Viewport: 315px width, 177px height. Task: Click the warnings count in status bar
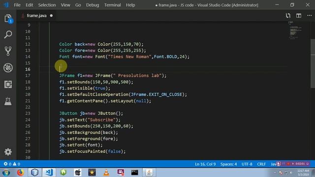point(16,164)
